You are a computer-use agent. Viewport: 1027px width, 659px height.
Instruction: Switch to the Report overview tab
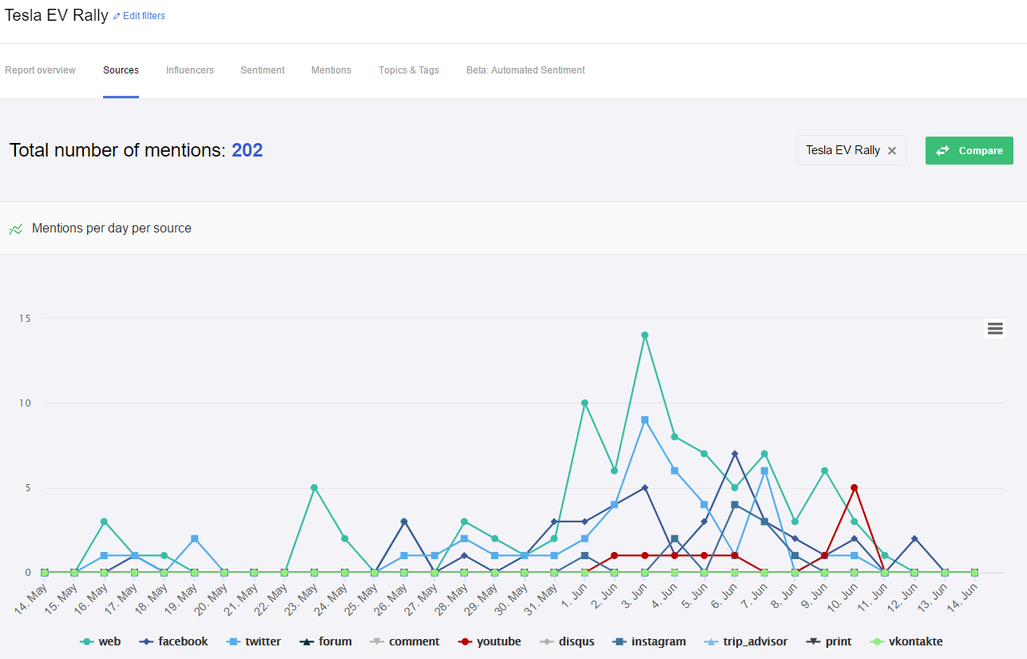click(40, 70)
